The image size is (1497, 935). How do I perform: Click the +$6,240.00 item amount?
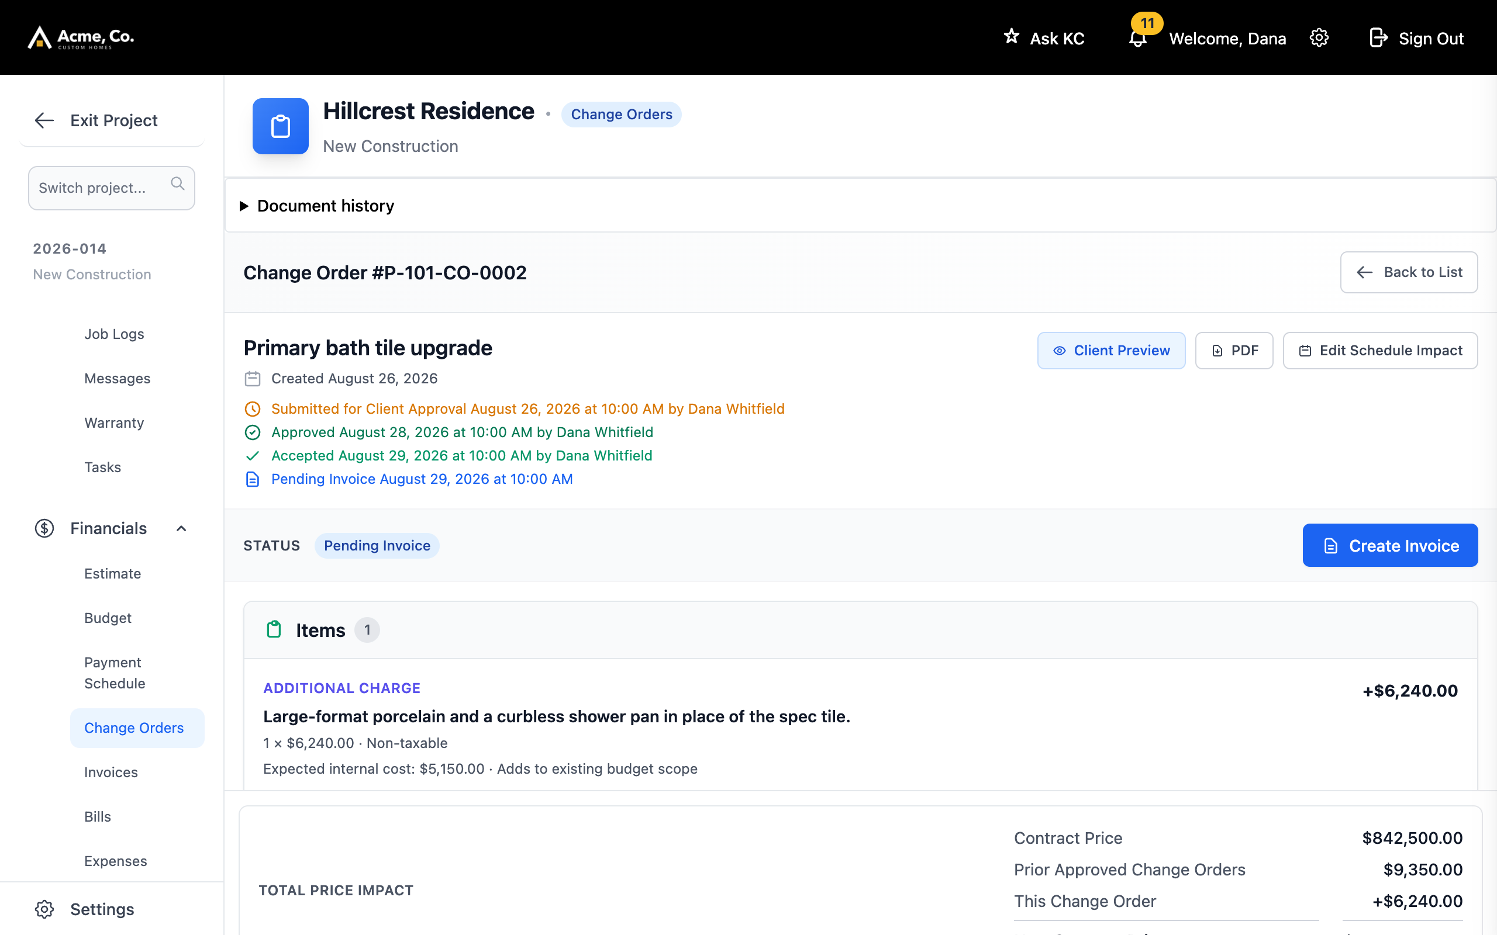[x=1410, y=691]
